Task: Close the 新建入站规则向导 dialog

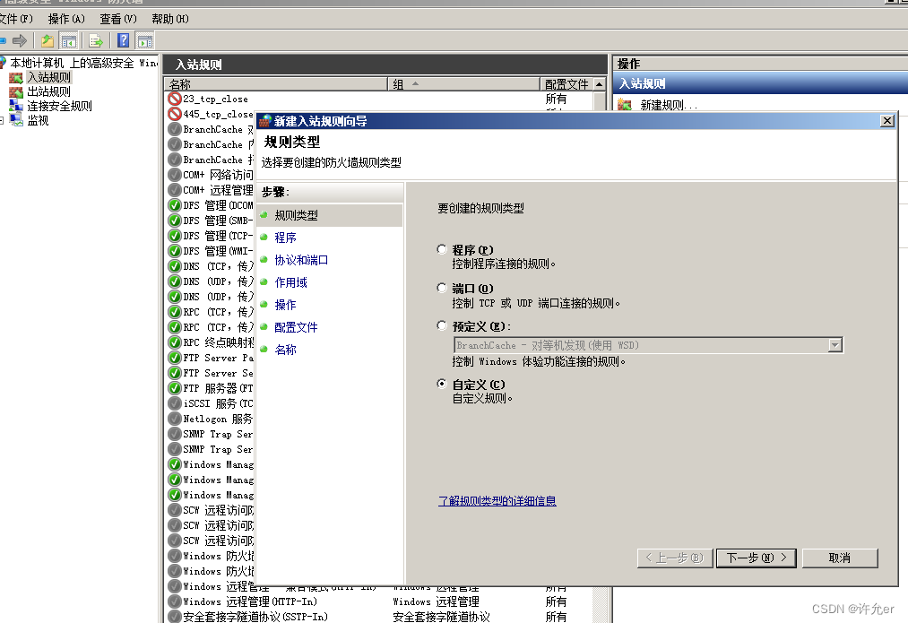Action: click(886, 120)
